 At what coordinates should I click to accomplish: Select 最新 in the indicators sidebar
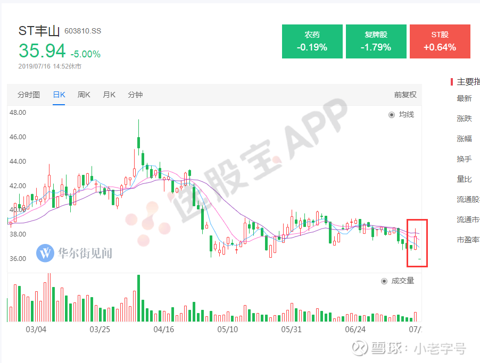point(464,98)
